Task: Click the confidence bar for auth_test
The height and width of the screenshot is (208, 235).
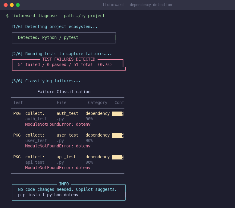Action: [x=118, y=114]
